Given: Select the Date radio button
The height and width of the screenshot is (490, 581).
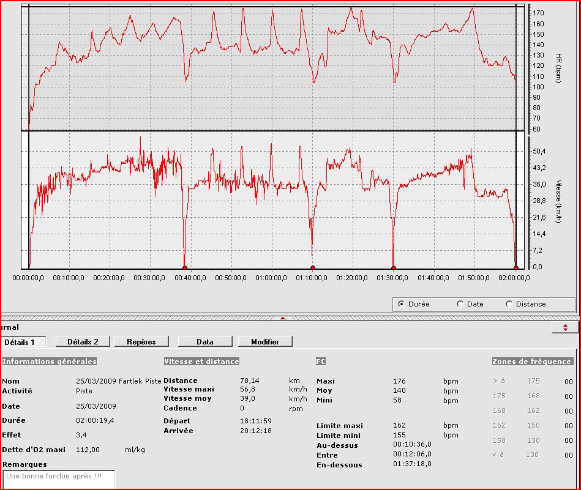Looking at the screenshot, I should coord(460,303).
